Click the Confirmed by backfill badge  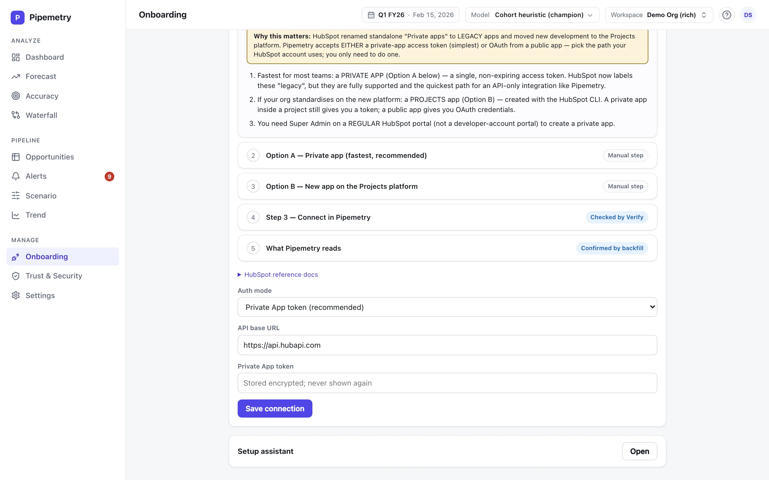612,248
